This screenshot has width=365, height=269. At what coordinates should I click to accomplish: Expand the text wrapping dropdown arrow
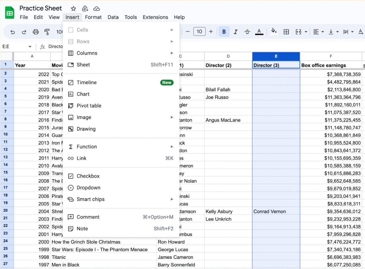tap(352, 32)
